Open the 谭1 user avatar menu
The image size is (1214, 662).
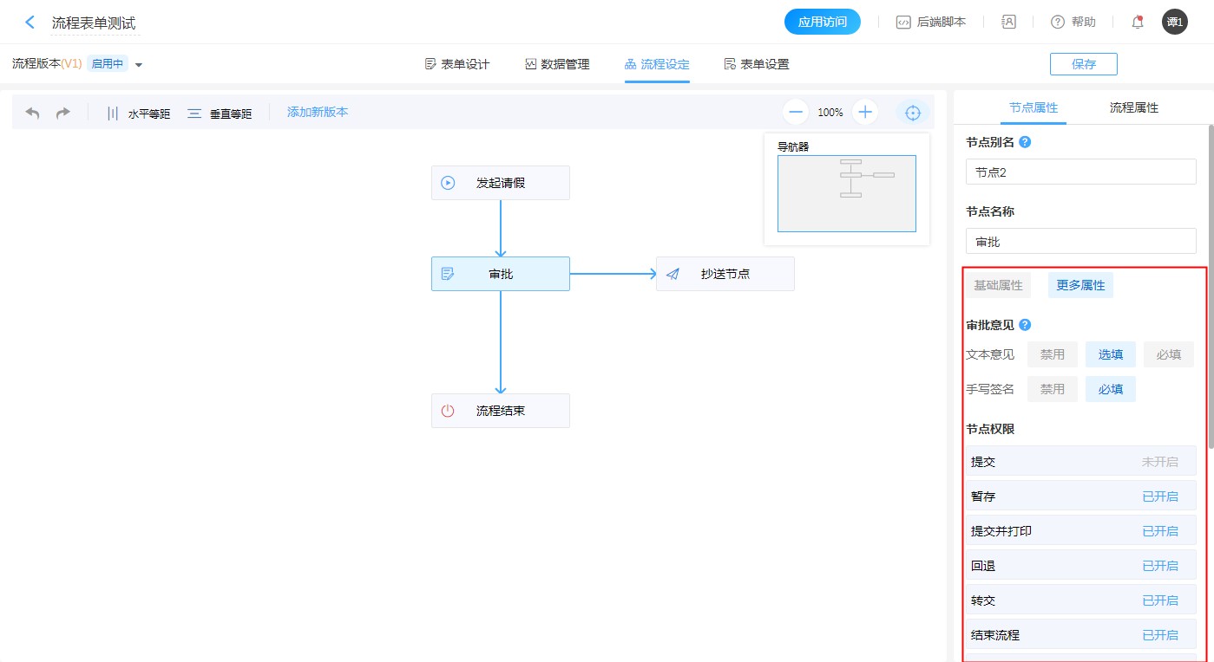[1174, 23]
